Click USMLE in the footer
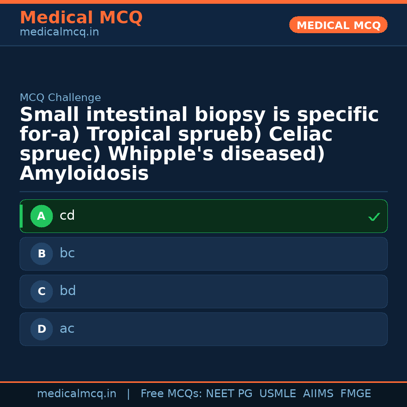 [x=277, y=394]
